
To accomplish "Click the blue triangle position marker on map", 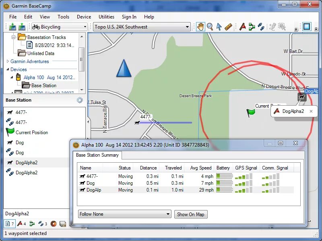I will pos(124,68).
